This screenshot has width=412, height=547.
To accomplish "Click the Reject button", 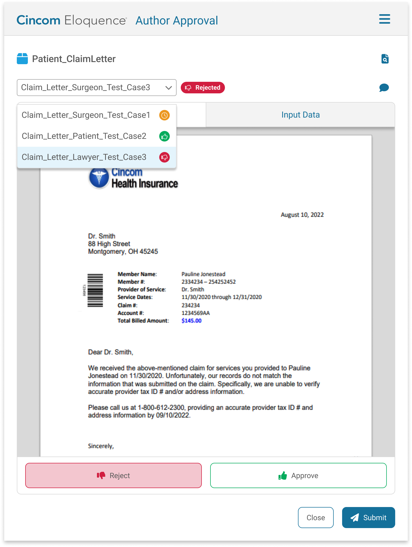I will (114, 475).
